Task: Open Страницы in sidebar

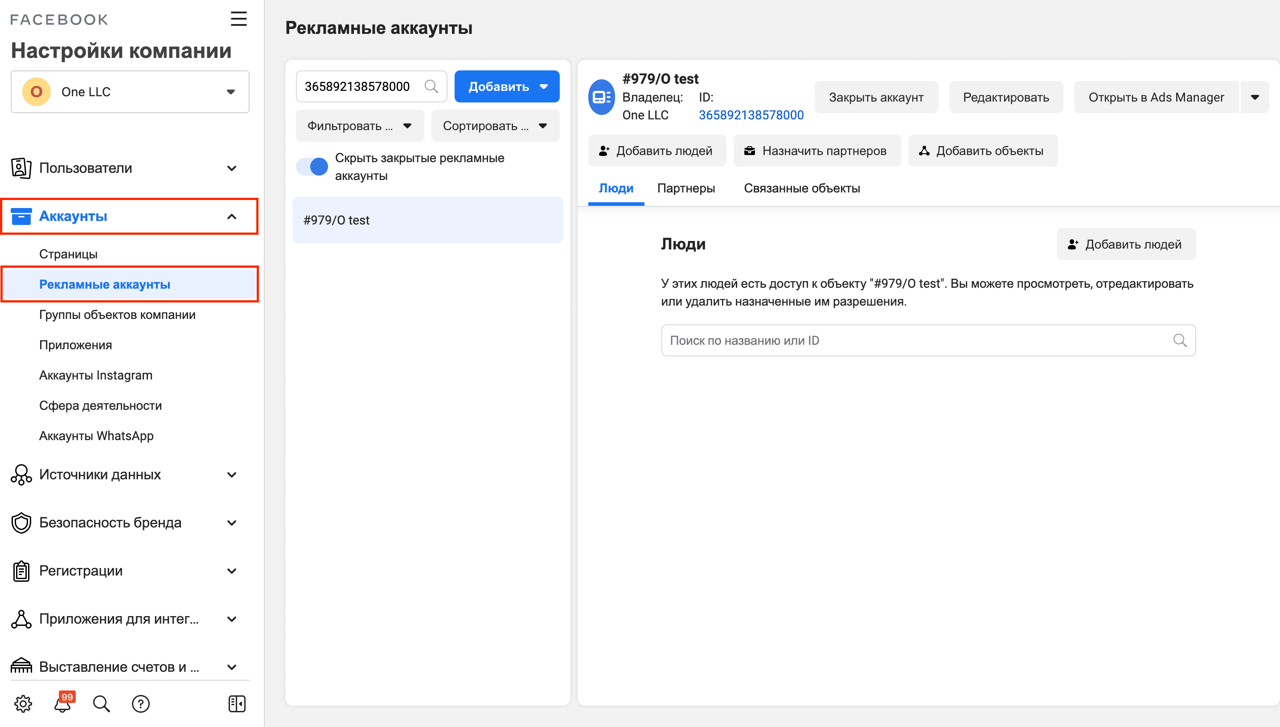Action: pos(69,254)
